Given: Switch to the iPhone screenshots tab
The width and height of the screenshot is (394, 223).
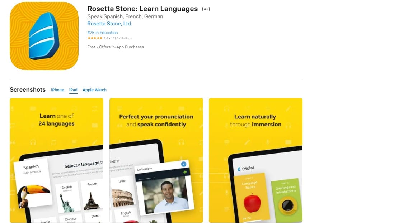Looking at the screenshot, I should pyautogui.click(x=57, y=90).
